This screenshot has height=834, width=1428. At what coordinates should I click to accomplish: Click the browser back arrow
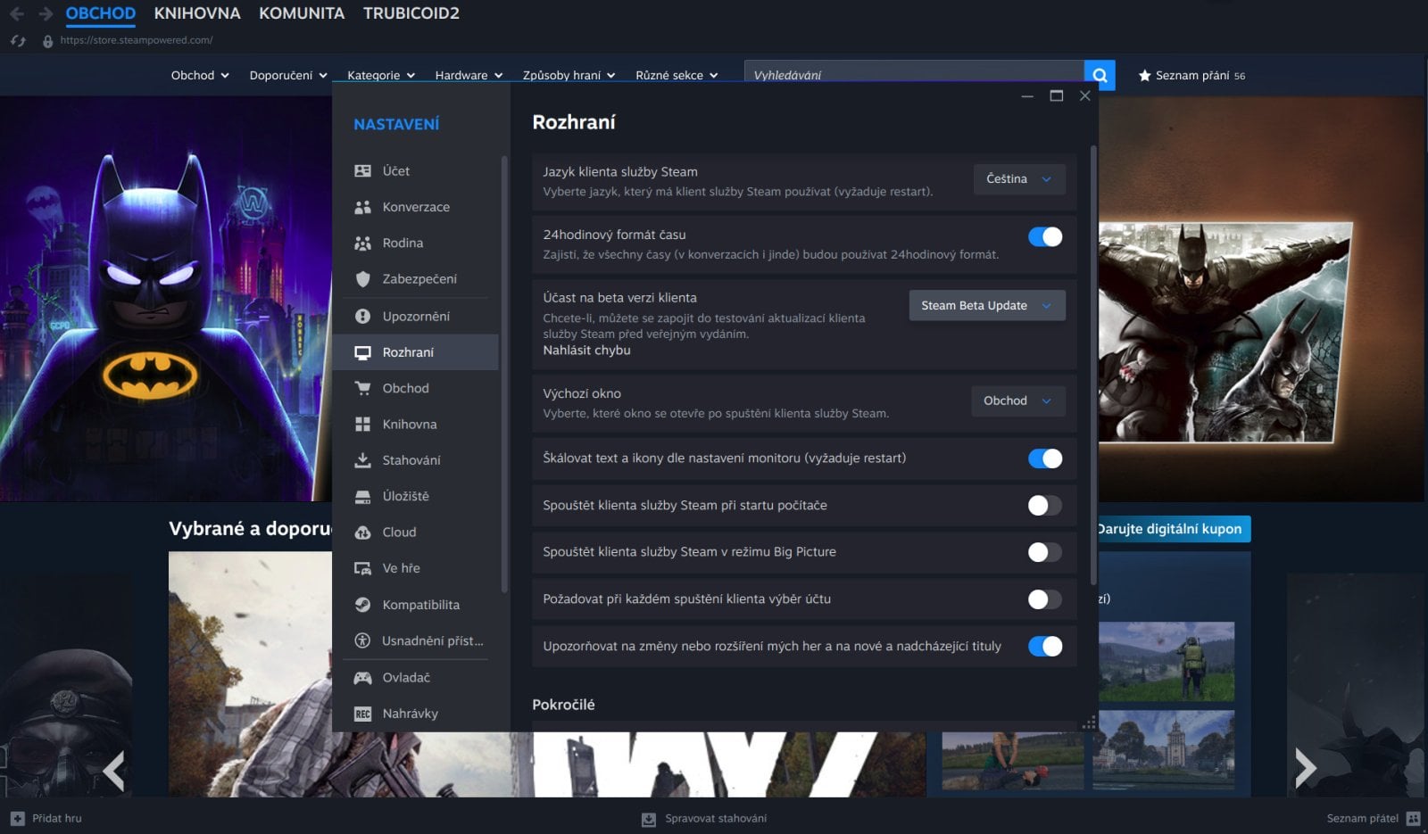point(16,13)
